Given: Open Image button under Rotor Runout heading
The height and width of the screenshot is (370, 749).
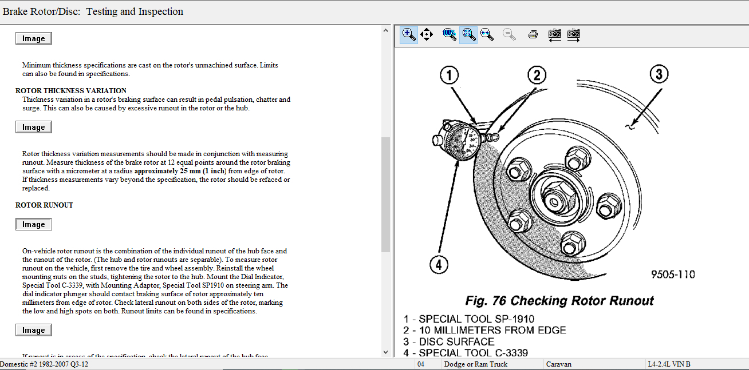Looking at the screenshot, I should (34, 224).
